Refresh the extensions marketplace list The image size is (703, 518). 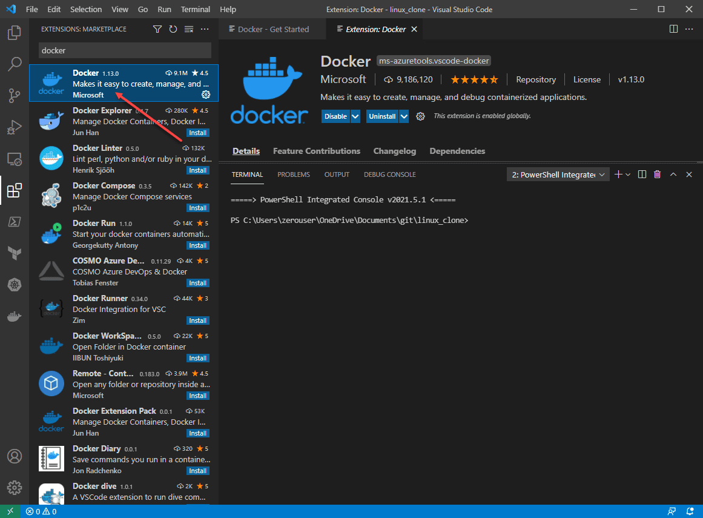pos(173,29)
